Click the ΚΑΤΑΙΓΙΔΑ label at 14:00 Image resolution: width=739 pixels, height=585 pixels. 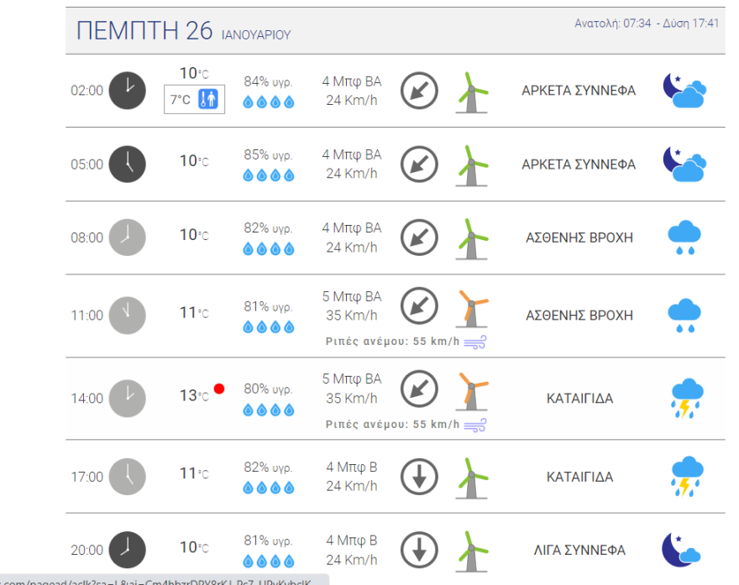(579, 399)
